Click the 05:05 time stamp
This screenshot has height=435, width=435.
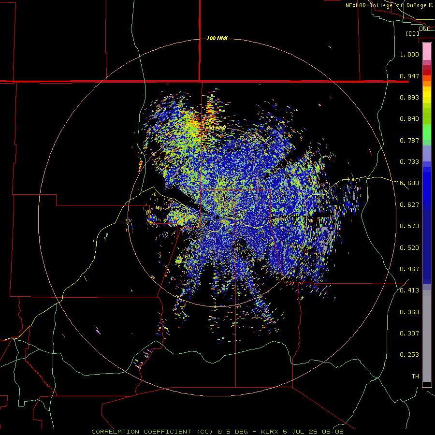333,432
